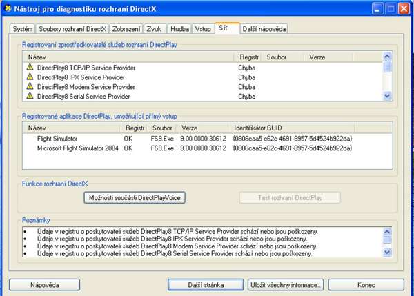Select DirectPlay8 TCP/IP Service Provider row
This screenshot has height=296, width=414.
click(x=203, y=68)
